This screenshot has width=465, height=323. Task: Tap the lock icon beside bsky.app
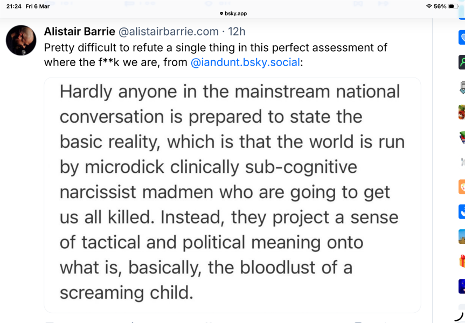[x=221, y=13]
